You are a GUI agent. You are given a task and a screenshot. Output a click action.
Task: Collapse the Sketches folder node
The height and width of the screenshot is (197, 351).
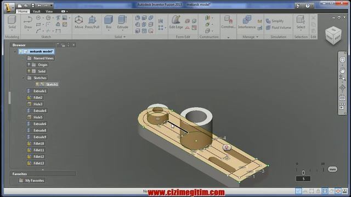23,78
